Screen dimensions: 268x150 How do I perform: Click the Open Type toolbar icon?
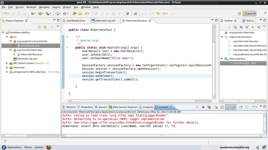tap(75, 14)
